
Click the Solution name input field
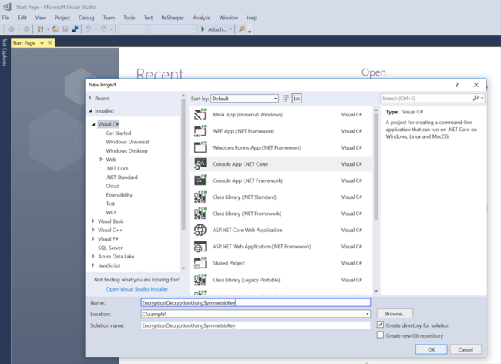(x=256, y=325)
